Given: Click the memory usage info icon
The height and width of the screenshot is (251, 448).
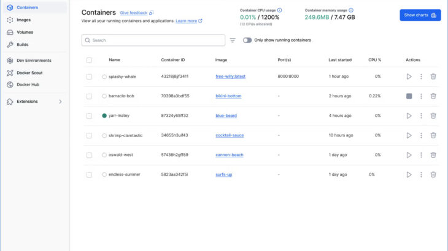Looking at the screenshot, I should point(351,10).
